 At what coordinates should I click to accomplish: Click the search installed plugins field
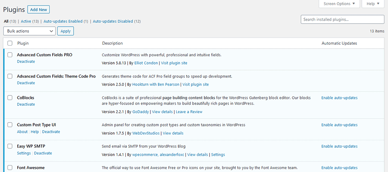tap(342, 19)
